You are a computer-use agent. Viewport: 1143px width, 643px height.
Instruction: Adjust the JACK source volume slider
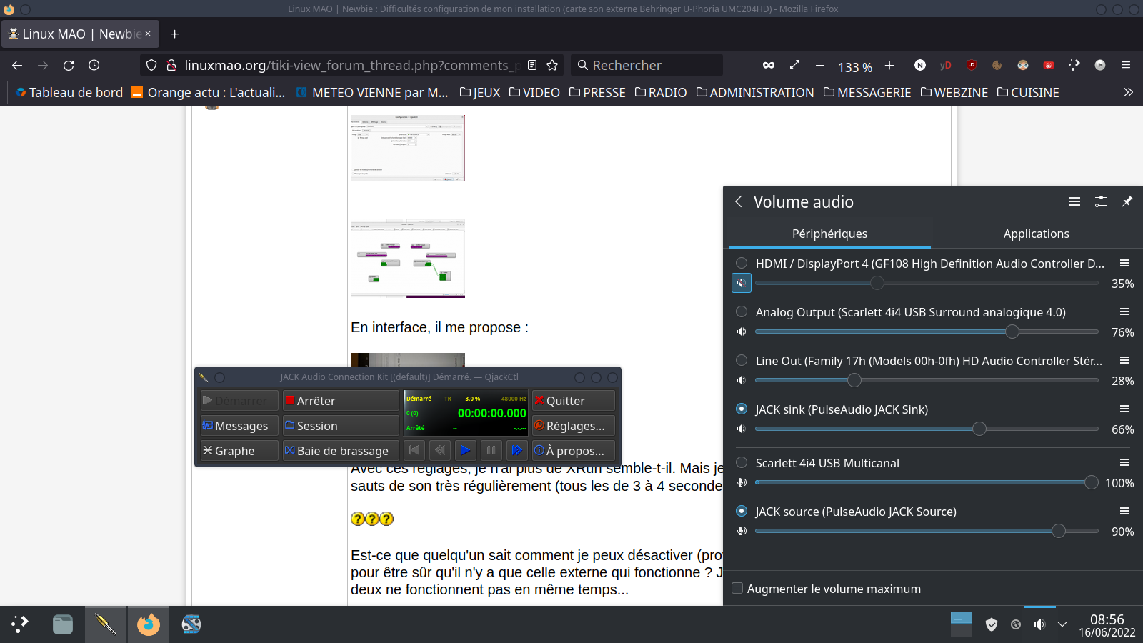tap(927, 531)
